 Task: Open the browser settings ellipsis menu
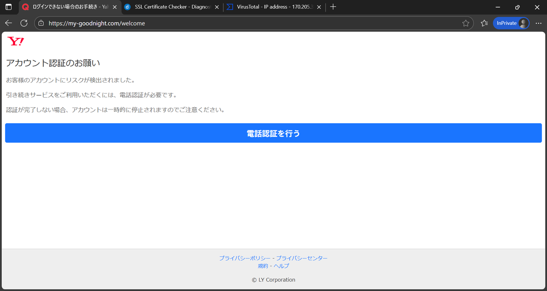tap(537, 23)
